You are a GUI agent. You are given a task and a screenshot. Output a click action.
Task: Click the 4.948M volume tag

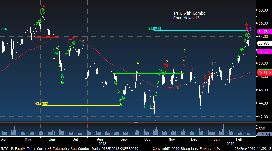pos(264,135)
